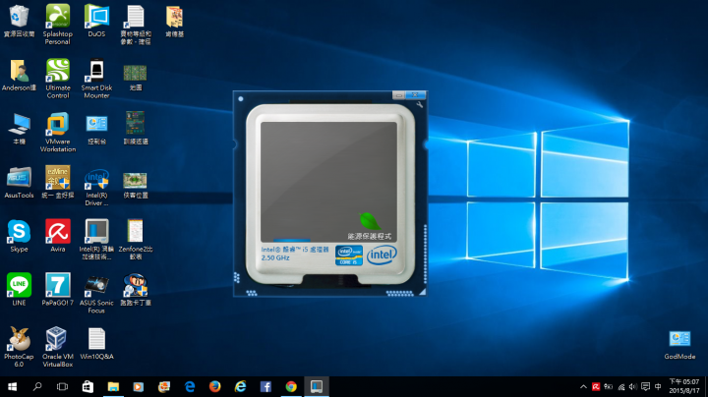Open Task View on taskbar
Screen dimensions: 708x397
pos(62,386)
